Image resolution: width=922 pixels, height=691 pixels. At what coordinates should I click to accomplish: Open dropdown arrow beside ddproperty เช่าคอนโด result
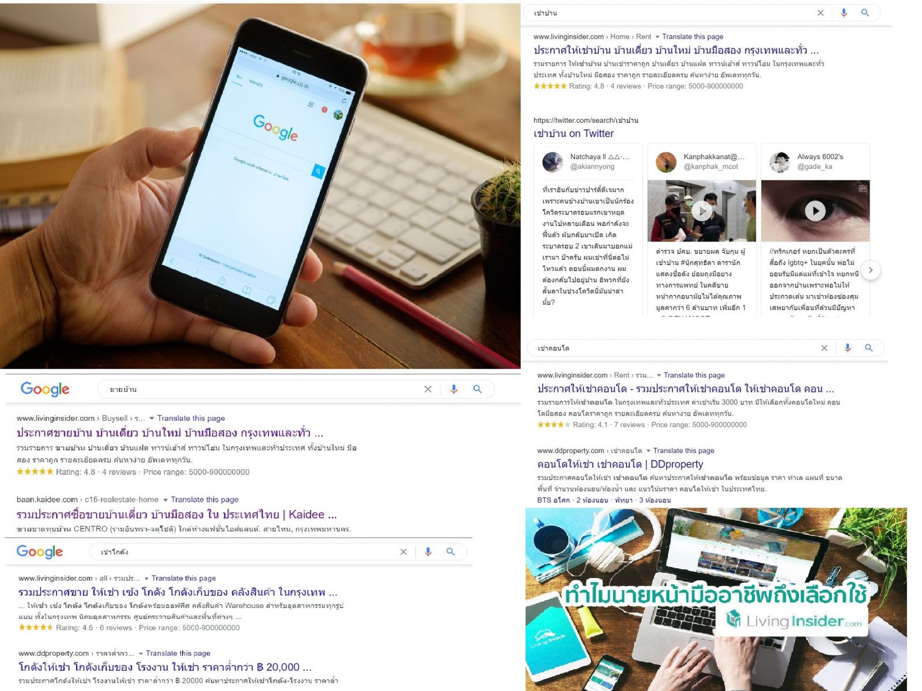648,451
